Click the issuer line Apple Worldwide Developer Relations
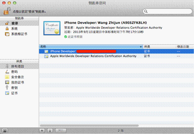The image size is (194, 134). coord(113,27)
